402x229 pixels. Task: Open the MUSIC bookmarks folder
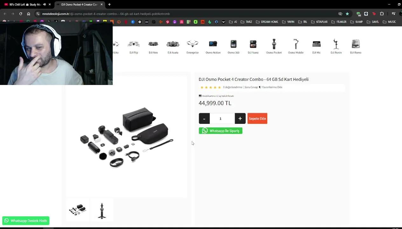point(389,22)
